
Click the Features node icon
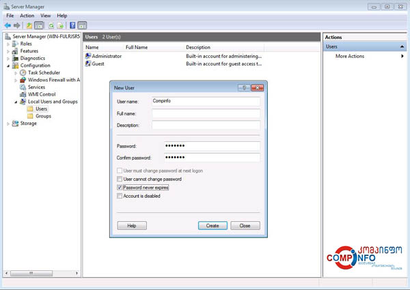pos(16,51)
